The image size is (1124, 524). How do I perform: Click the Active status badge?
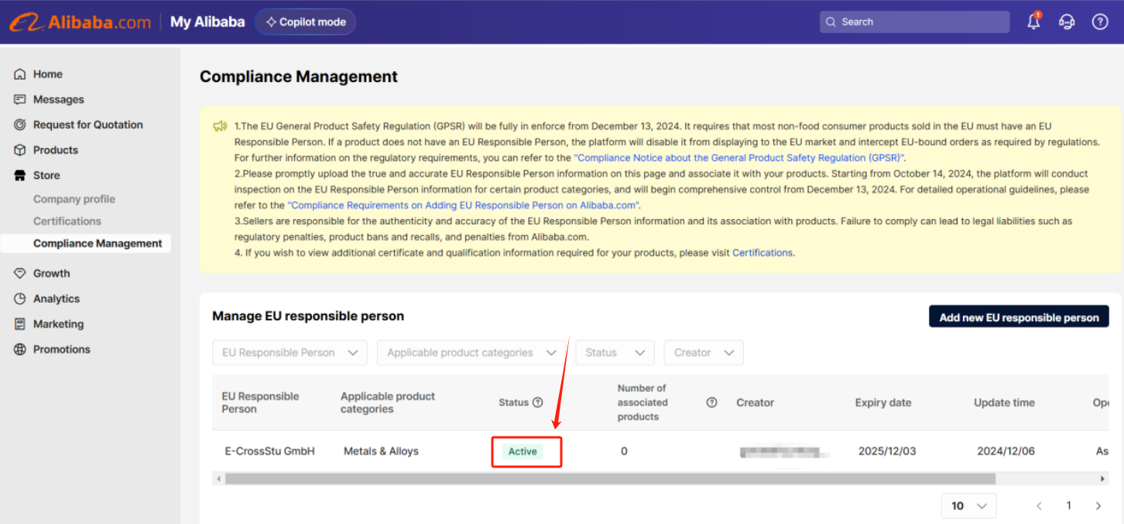click(x=523, y=451)
